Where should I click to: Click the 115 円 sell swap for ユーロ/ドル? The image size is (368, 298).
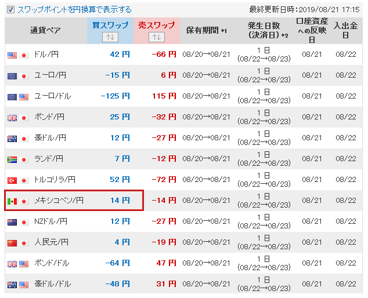[164, 96]
